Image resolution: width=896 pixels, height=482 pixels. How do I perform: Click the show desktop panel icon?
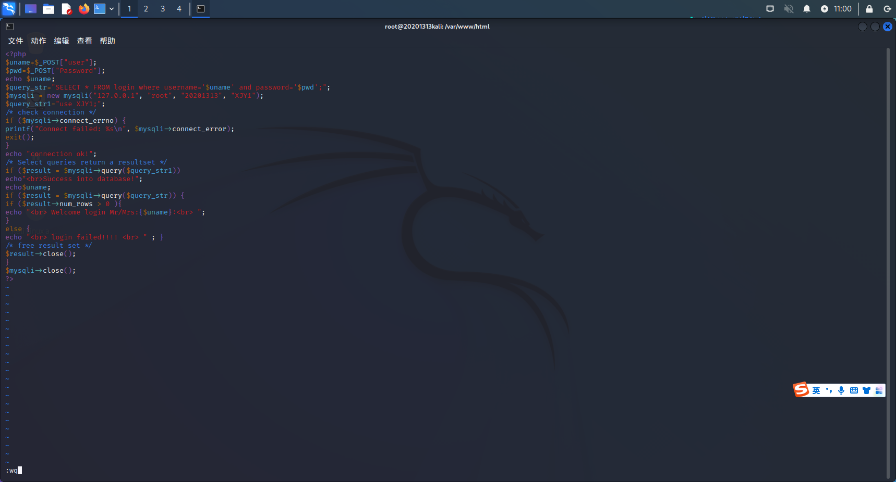tap(31, 9)
